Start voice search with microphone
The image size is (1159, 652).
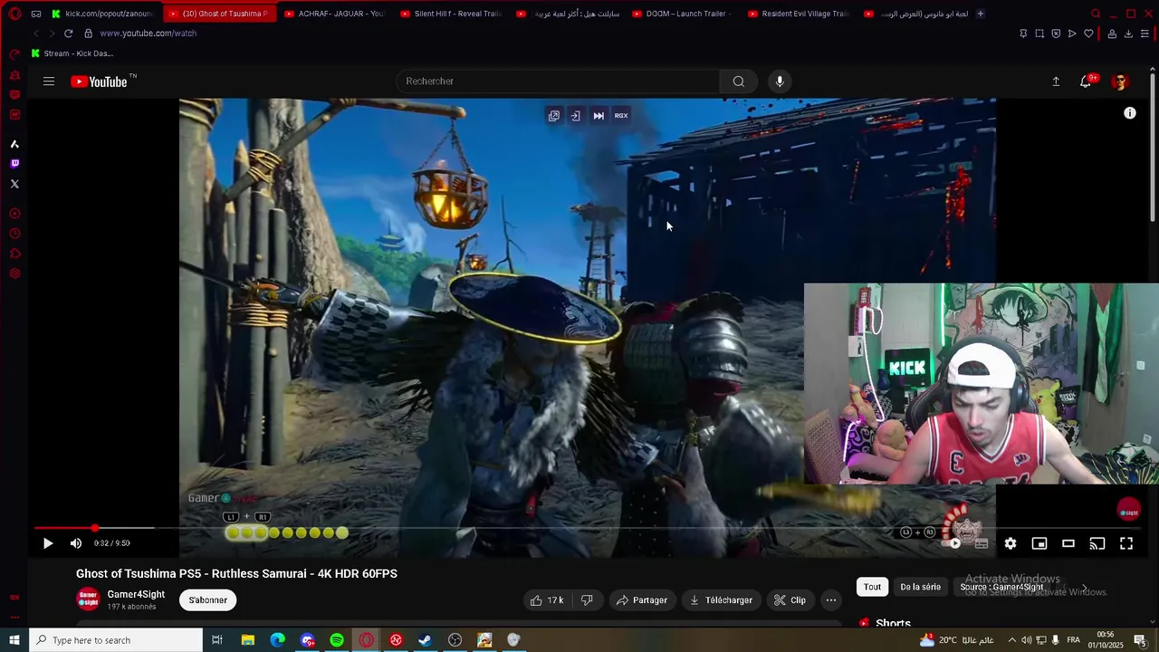[780, 81]
